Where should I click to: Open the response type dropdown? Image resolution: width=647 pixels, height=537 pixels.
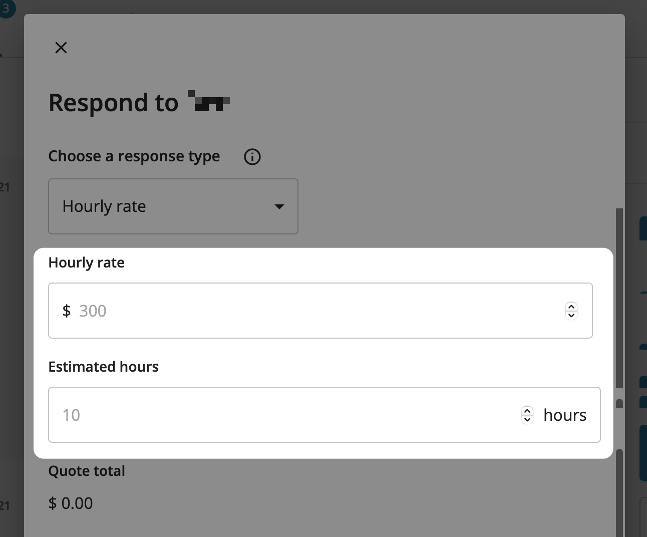point(173,206)
